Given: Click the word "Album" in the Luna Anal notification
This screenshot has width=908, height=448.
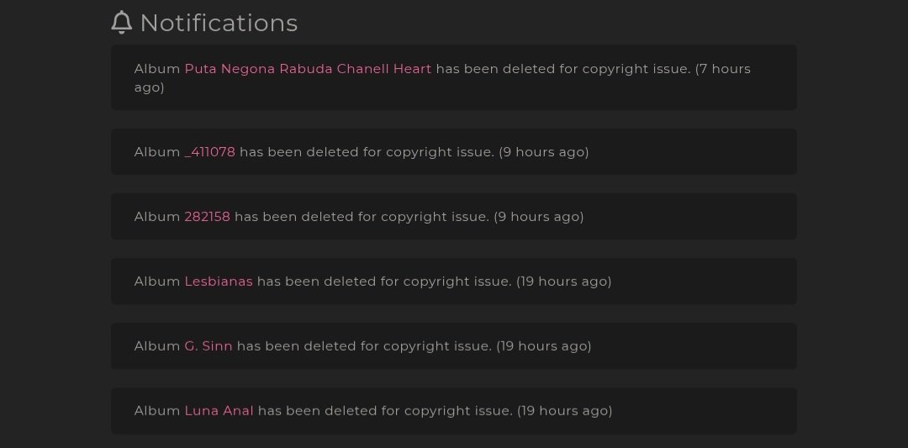Looking at the screenshot, I should coord(157,411).
